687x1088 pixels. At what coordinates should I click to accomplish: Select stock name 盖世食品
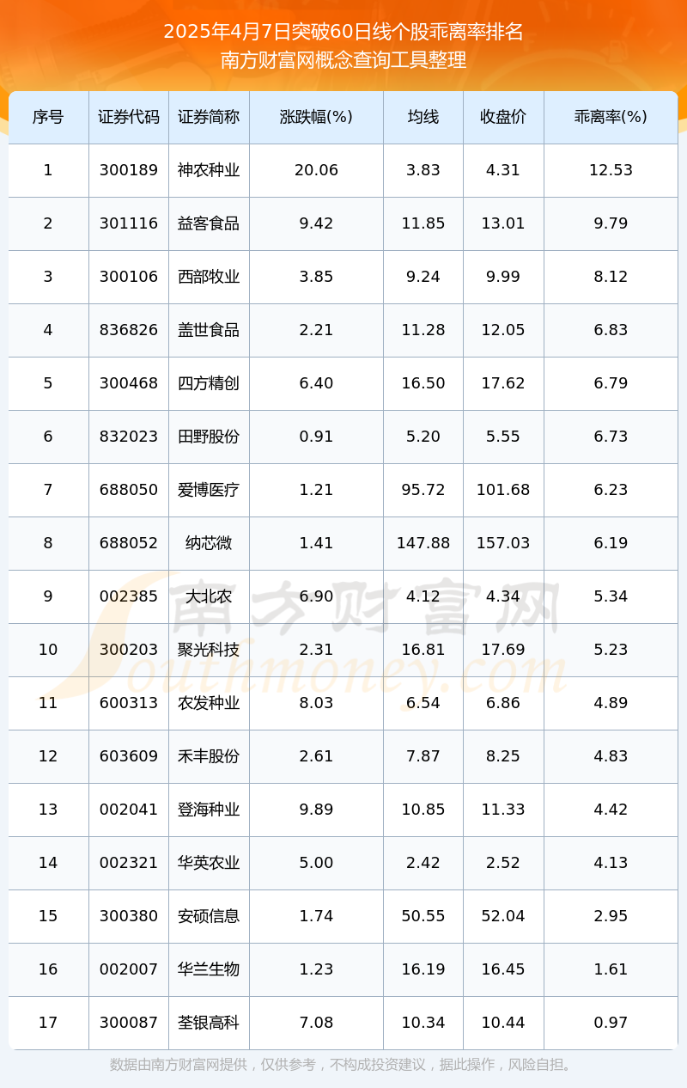tap(209, 330)
